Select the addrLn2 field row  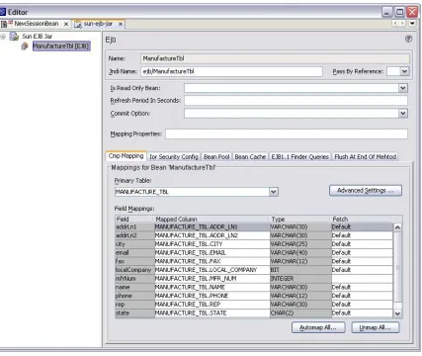[254, 235]
